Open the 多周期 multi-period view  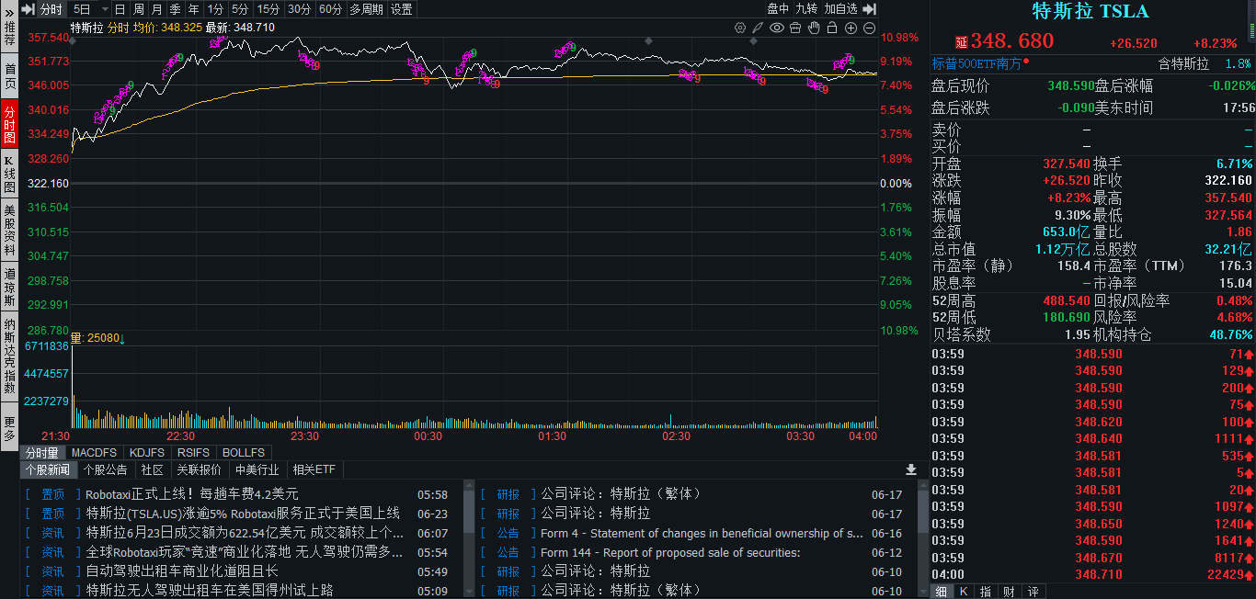click(x=367, y=9)
